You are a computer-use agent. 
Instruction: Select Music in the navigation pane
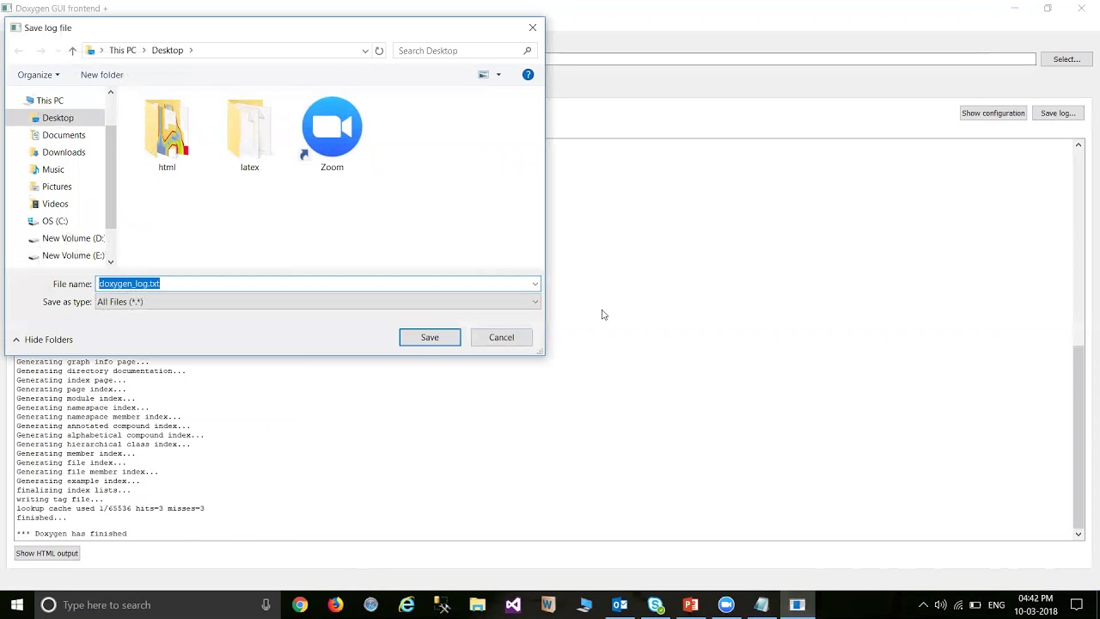(53, 169)
